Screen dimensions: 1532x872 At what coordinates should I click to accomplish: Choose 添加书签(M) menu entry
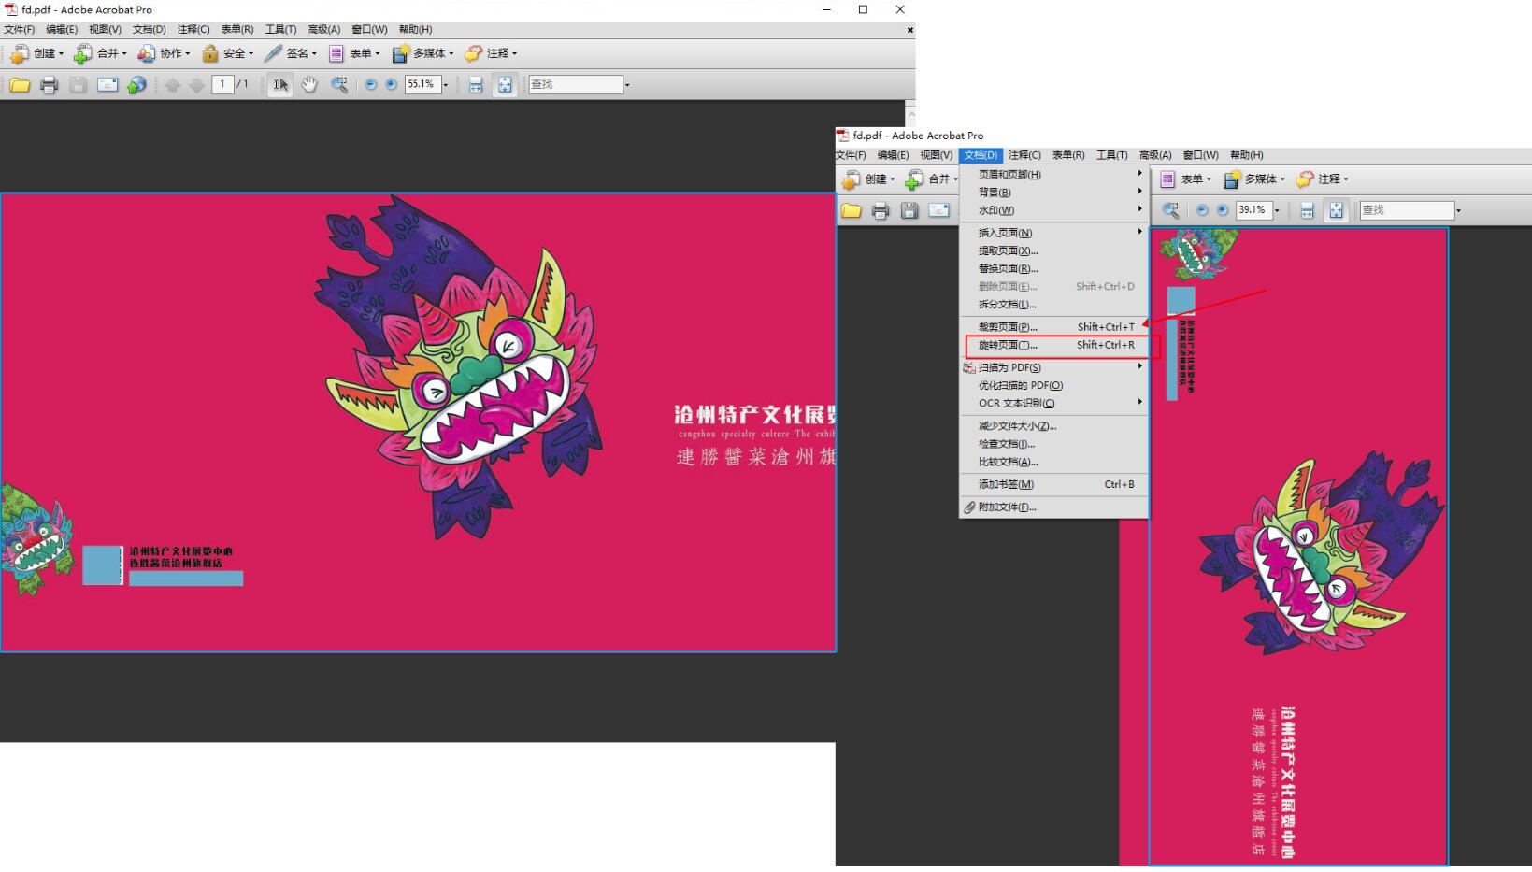[x=1055, y=484]
